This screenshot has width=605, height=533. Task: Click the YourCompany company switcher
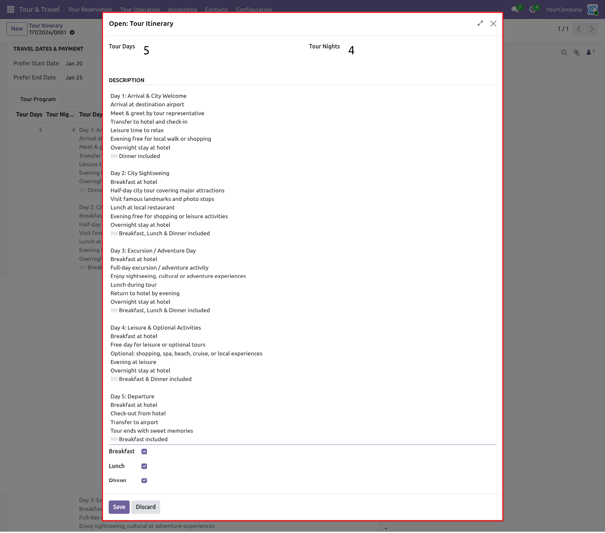click(x=564, y=9)
